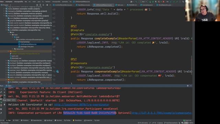
Task: Click gutter endpoint icon beside completeExample method
Action: pos(57,38)
